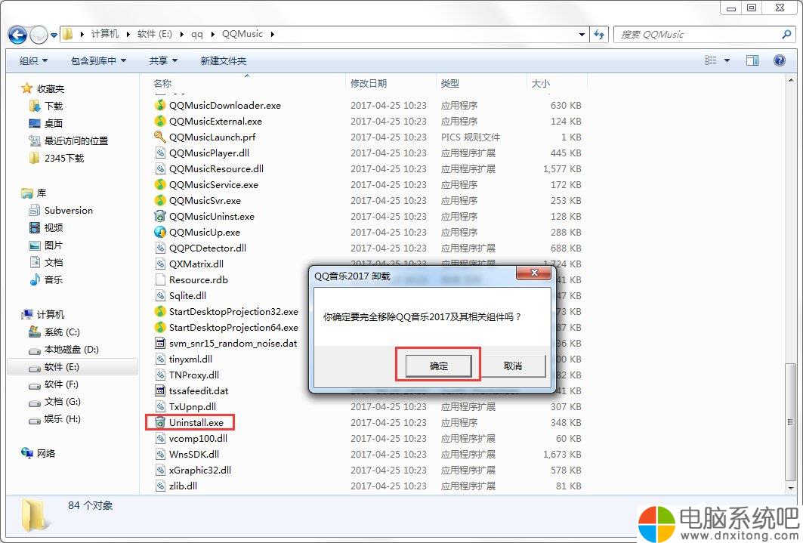Click QQMusicUp.exe globe icon

(160, 232)
